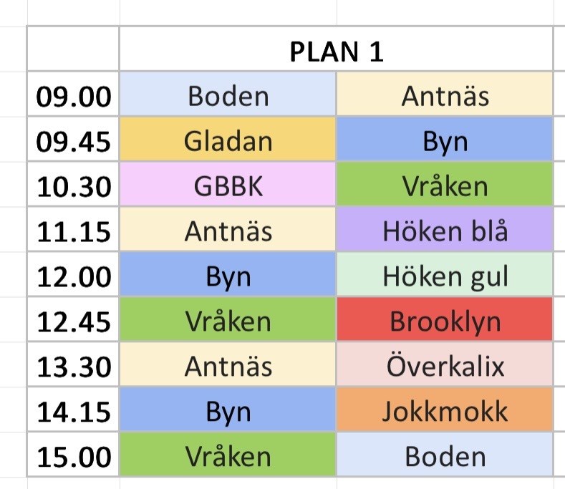
Task: Click the 12.00 time cell
Action: (74, 276)
